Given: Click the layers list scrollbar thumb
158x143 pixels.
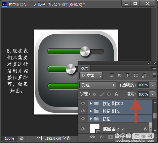Looking at the screenshot, I should click(x=155, y=115).
